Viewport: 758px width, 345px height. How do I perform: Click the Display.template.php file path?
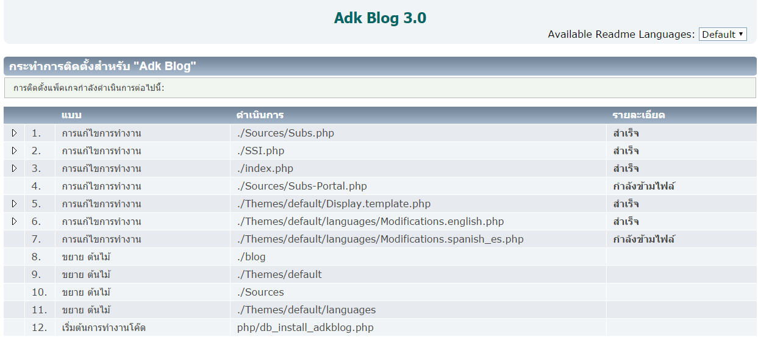point(334,204)
